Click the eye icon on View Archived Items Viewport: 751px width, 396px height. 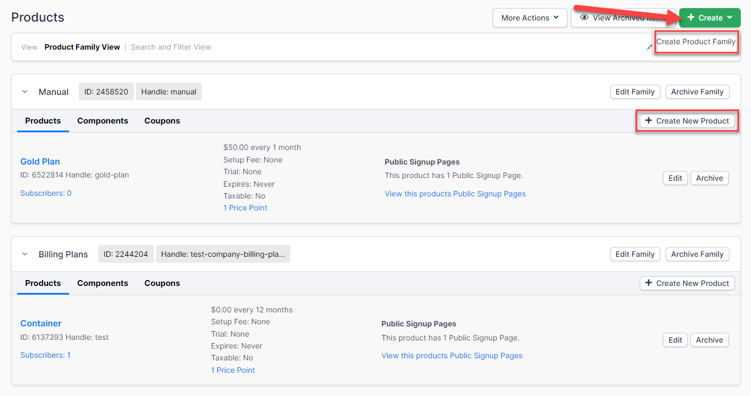pyautogui.click(x=584, y=18)
